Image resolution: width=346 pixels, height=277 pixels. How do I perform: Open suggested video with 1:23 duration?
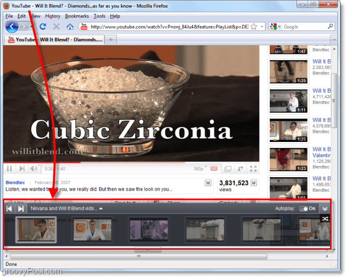[x=288, y=160]
